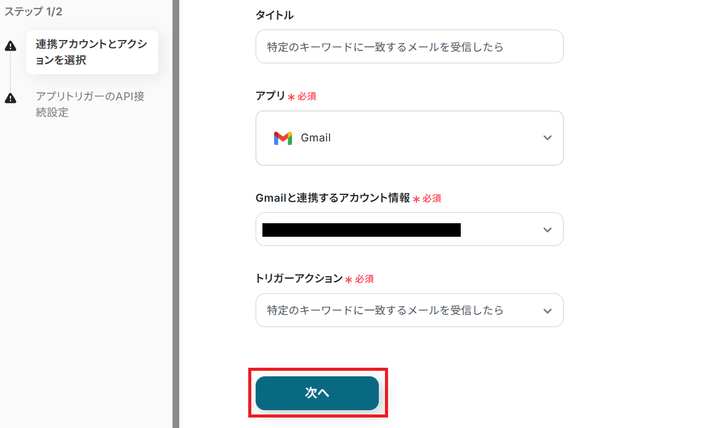Viewport: 725px width, 428px height.
Task: Click the chevron arrow in アプリ selector
Action: 547,138
